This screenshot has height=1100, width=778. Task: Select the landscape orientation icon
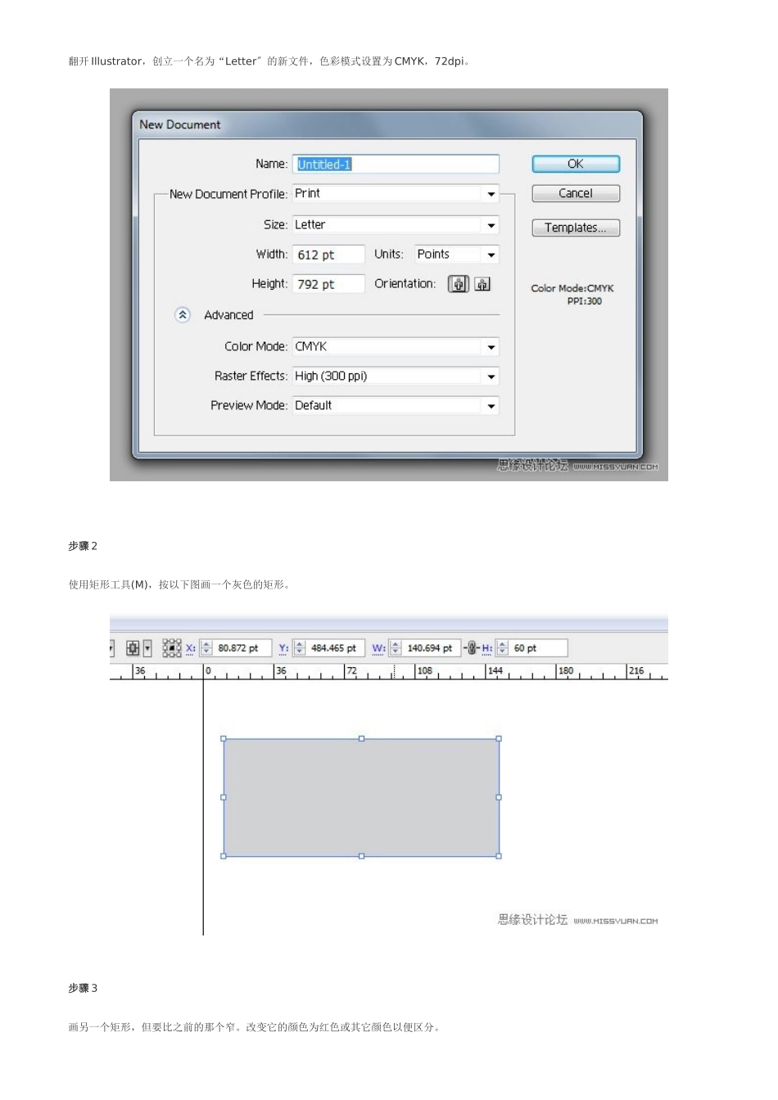click(482, 284)
